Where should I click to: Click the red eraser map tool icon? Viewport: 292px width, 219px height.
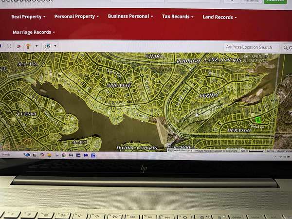tap(19, 46)
